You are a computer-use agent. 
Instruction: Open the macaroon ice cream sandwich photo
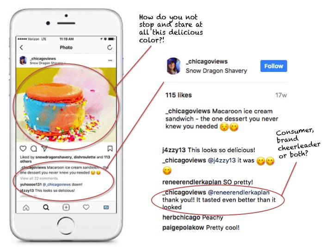(x=66, y=105)
